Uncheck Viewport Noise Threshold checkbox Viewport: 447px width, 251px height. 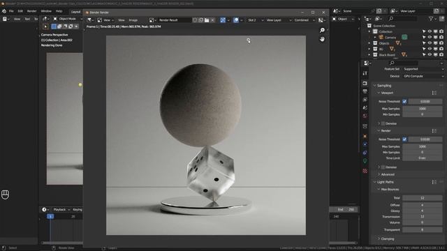click(404, 102)
